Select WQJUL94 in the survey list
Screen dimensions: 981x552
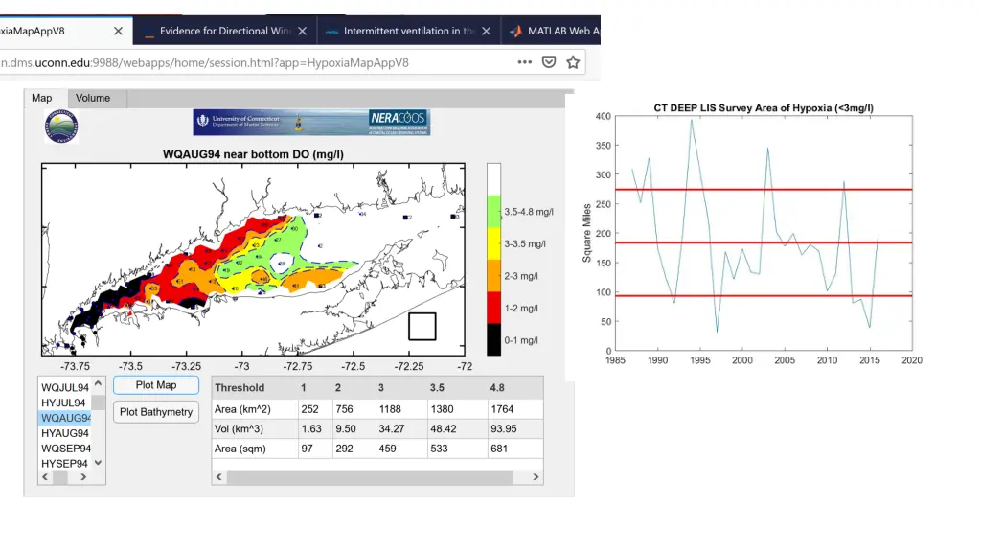(x=65, y=387)
